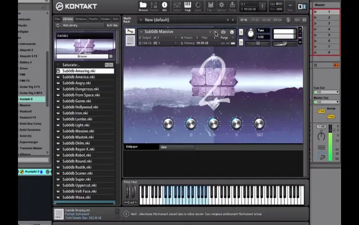Click the global Purge icon in toolbar
The image size is (359, 225).
point(232,7)
